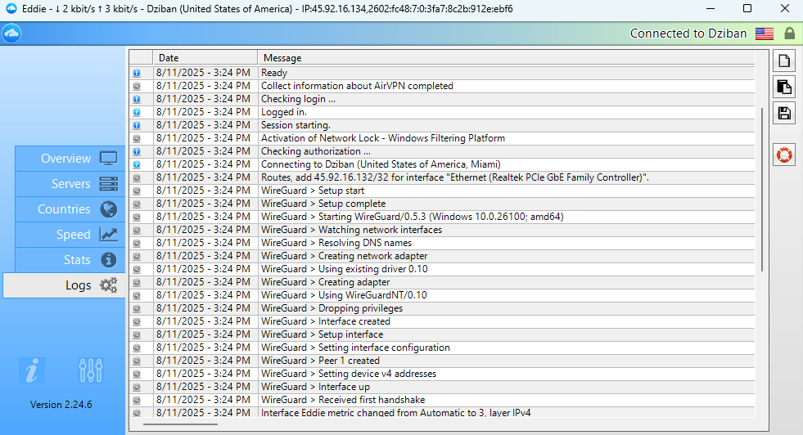The width and height of the screenshot is (803, 435).
Task: Select Creating network adapter log entry
Action: click(442, 256)
